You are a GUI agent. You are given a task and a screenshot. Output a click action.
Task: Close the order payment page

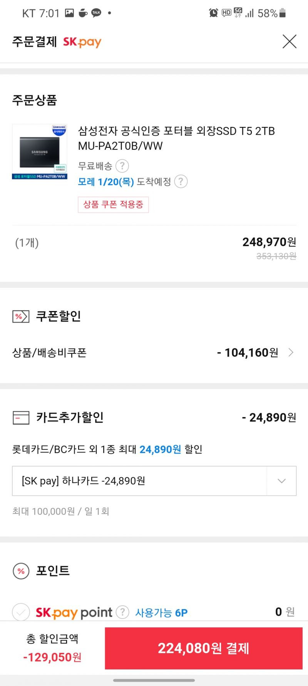(290, 41)
